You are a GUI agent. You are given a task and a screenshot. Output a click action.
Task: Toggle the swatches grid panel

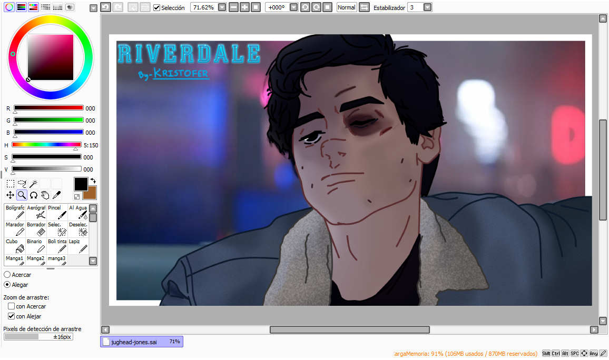pos(57,7)
